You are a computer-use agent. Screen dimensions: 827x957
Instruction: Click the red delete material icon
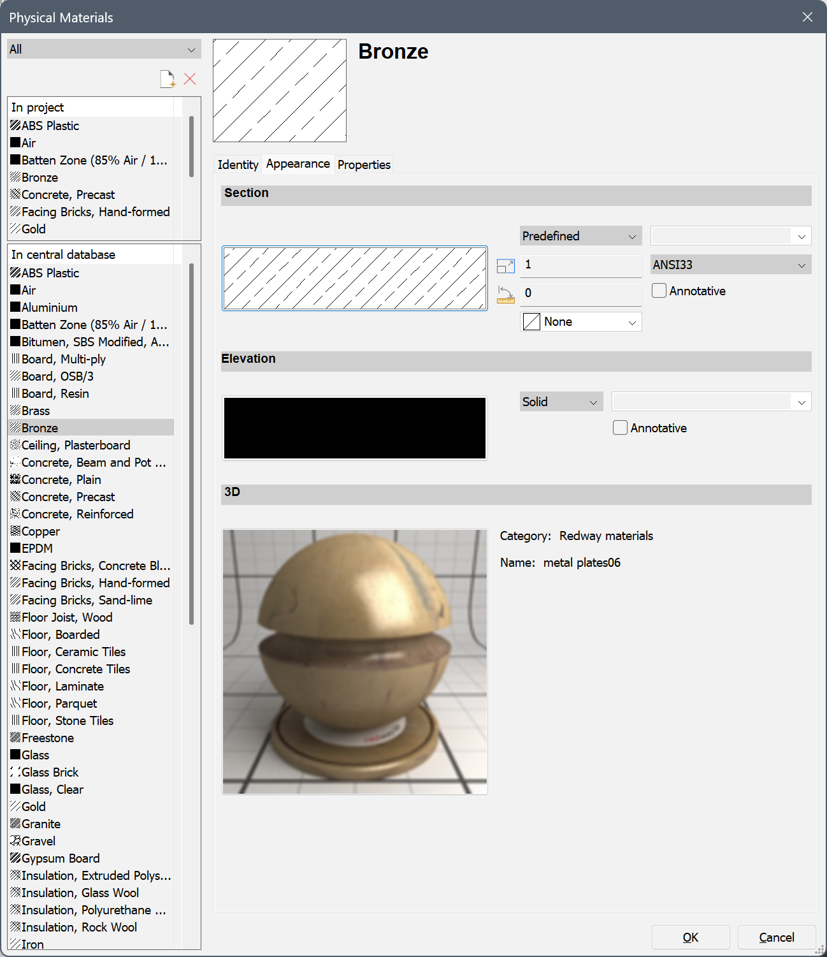point(190,79)
